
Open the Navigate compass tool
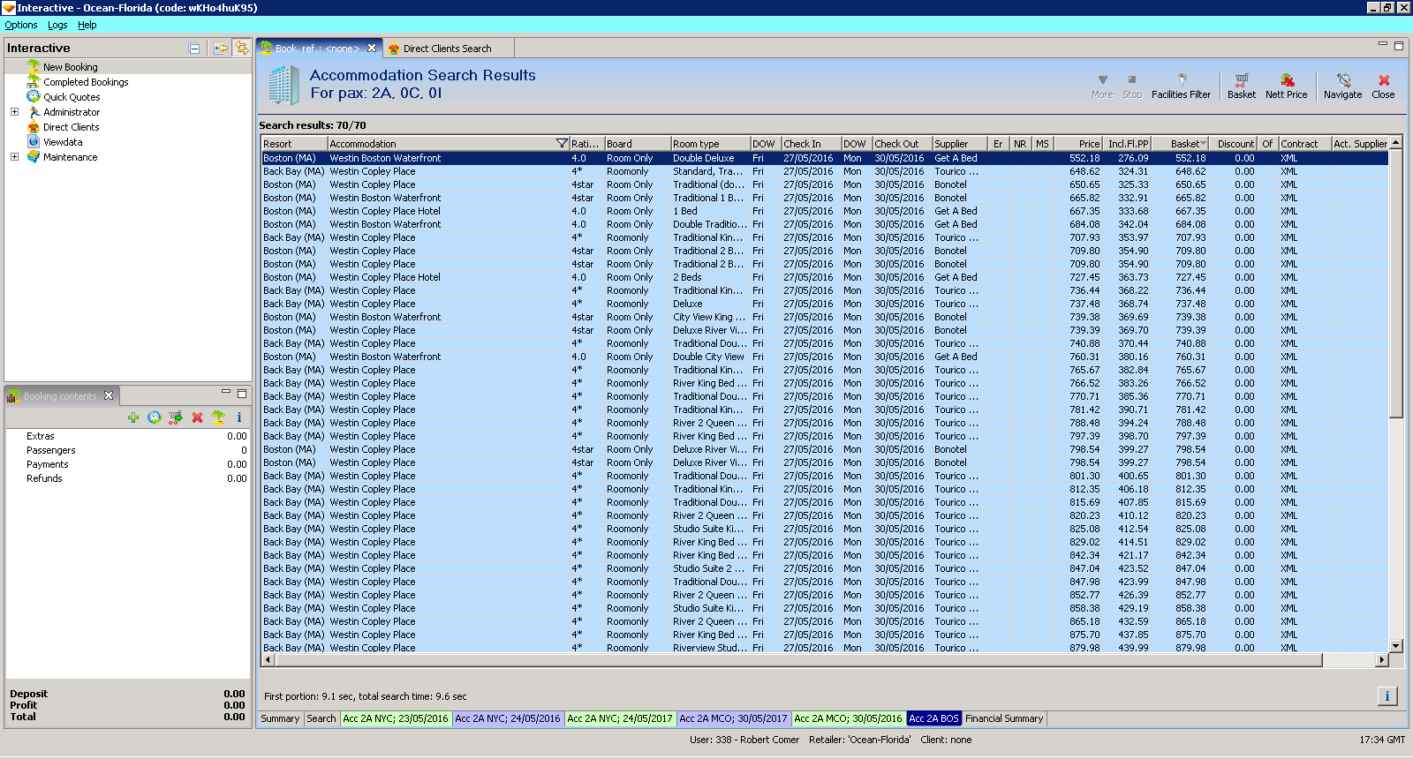click(1342, 86)
